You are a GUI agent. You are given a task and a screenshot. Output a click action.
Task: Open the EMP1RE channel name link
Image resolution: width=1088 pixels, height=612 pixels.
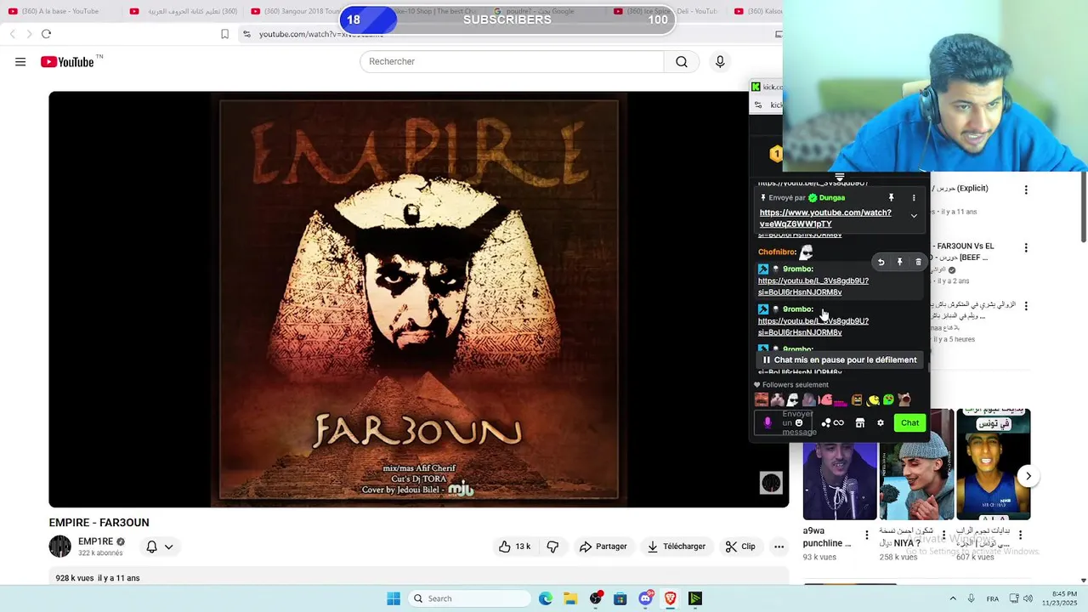point(96,541)
